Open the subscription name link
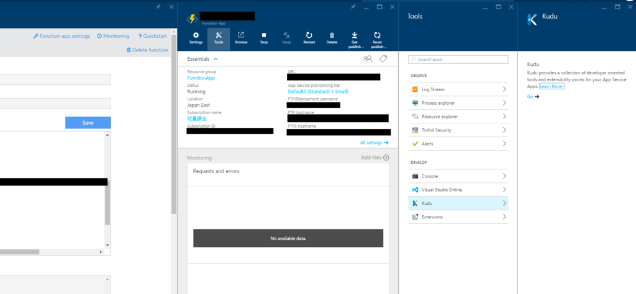Viewport: 636px width, 294px height. [197, 118]
